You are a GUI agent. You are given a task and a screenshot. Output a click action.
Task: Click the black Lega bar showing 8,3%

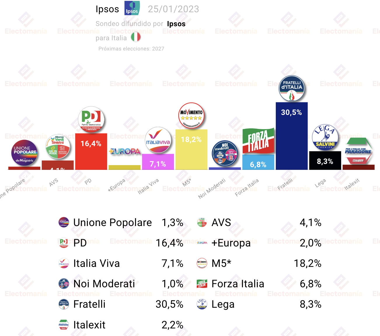pos(325,160)
